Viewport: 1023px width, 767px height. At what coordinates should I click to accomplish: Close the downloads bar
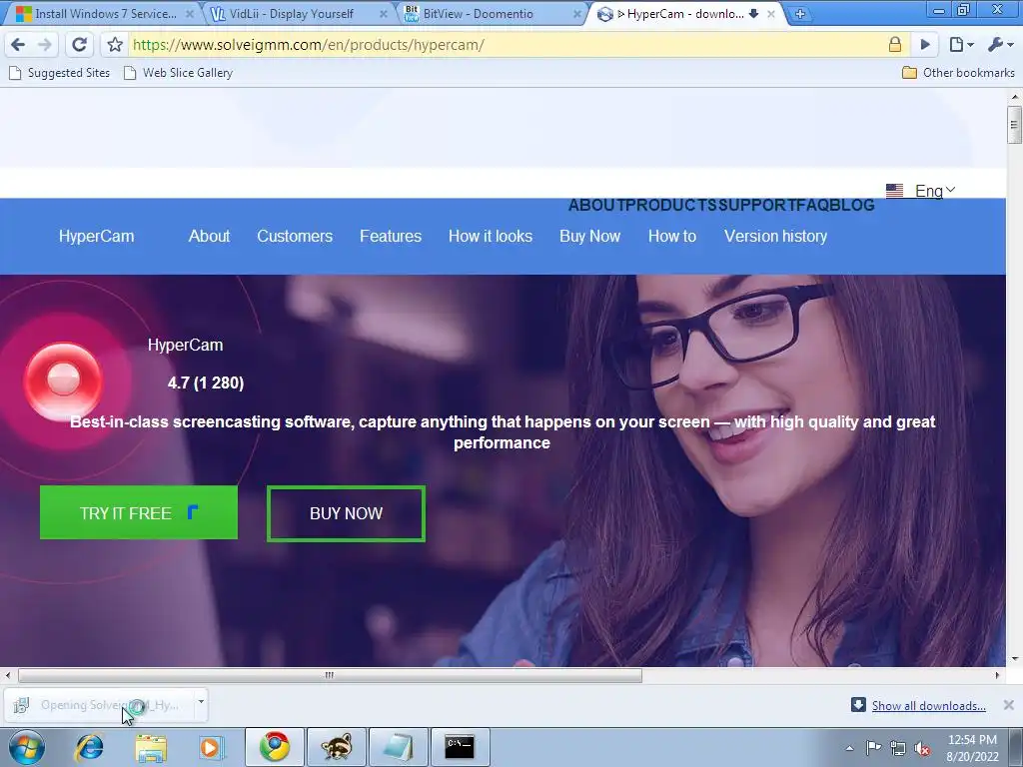pos(1009,705)
